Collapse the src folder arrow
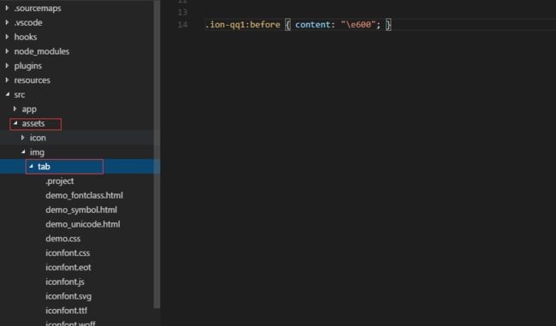Viewport: 556px width, 326px height. pyautogui.click(x=8, y=94)
